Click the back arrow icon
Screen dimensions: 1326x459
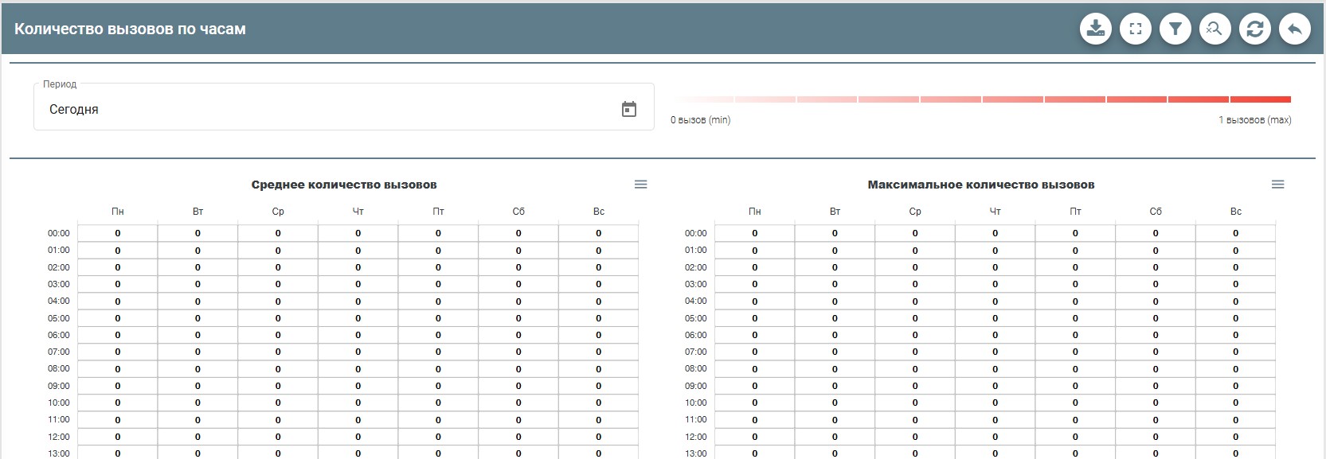click(x=1295, y=29)
